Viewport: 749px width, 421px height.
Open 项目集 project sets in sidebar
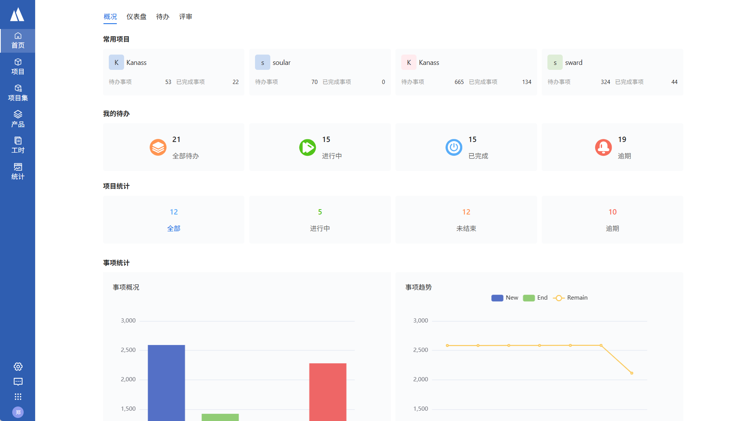(18, 93)
